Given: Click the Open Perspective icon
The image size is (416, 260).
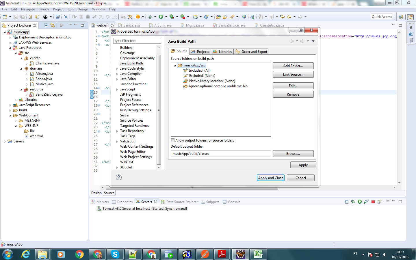Looking at the screenshot, I should (x=401, y=17).
